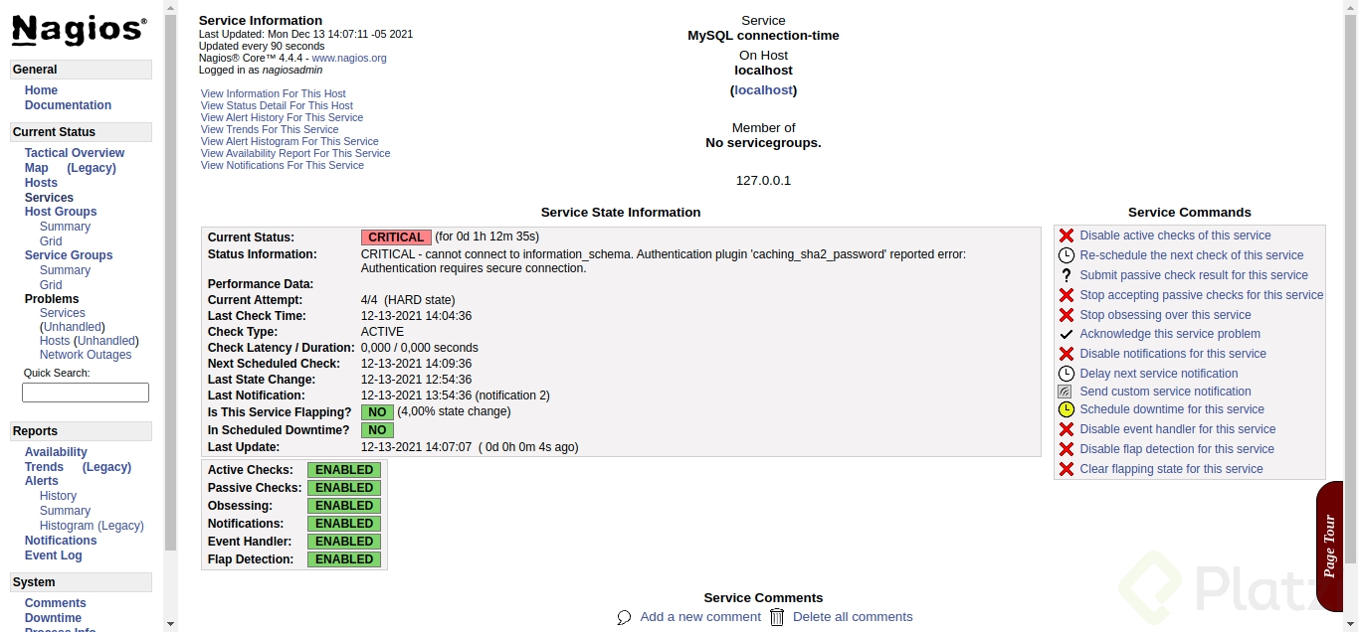Open Comments under System
1358x632 pixels.
[x=56, y=603]
